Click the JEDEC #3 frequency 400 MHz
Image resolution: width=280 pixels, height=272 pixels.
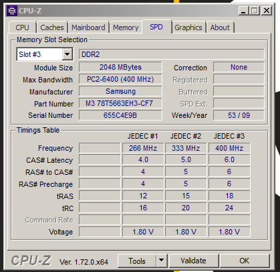229,148
